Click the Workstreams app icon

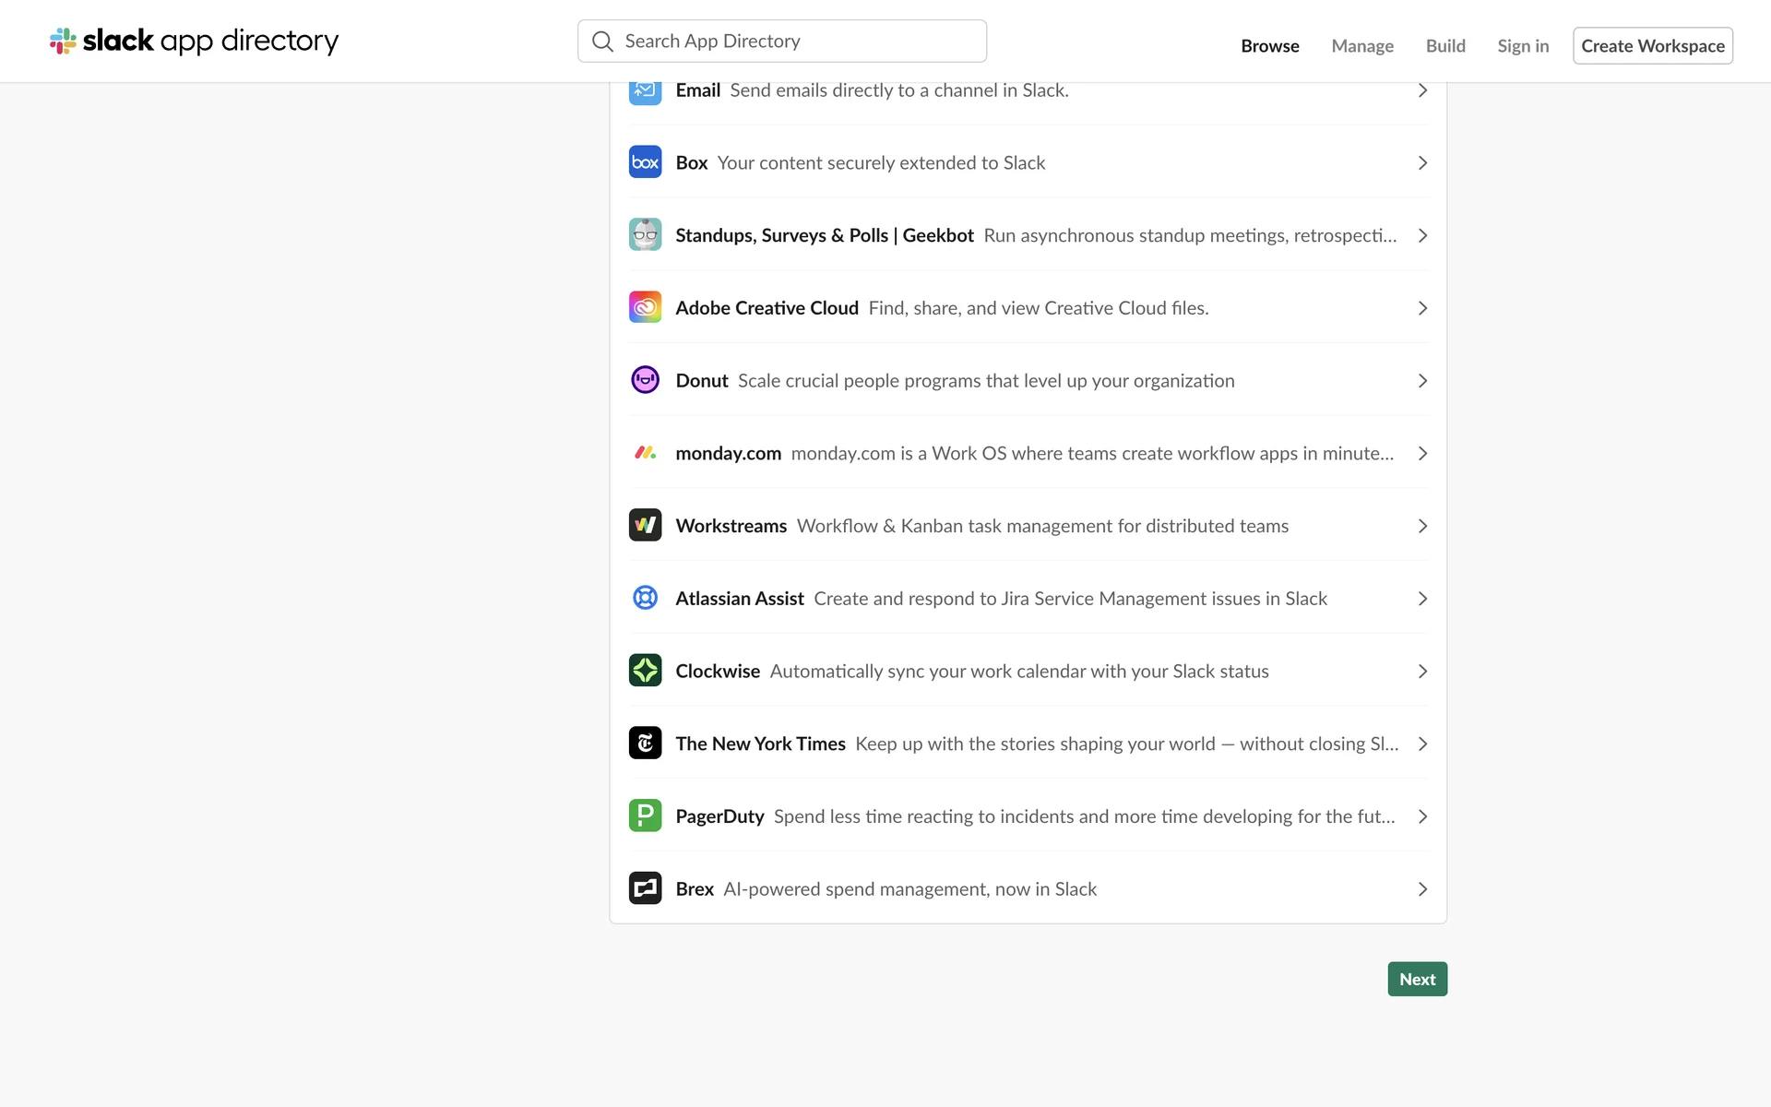click(645, 525)
